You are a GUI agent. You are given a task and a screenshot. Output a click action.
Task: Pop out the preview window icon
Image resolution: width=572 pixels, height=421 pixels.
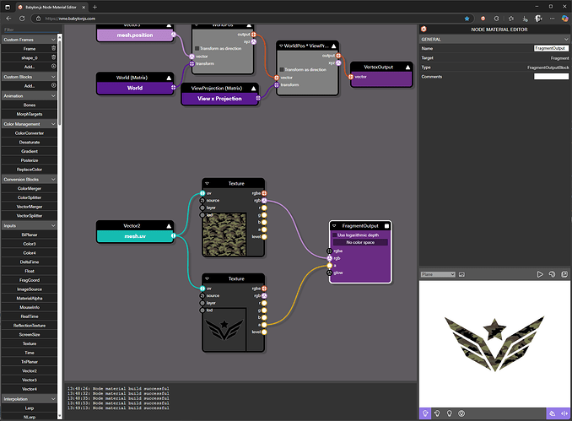564,274
